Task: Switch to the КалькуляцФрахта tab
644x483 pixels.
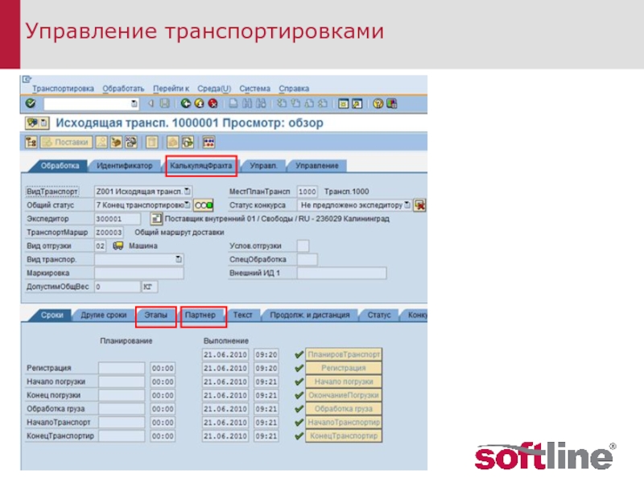Action: (x=200, y=166)
